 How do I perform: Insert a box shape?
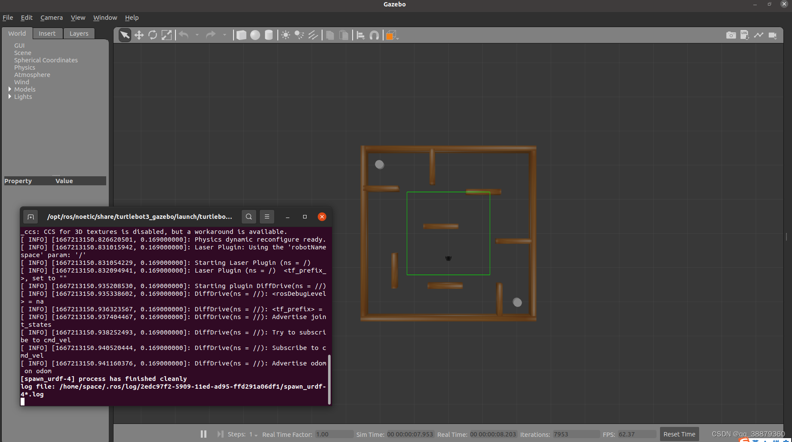tap(242, 35)
